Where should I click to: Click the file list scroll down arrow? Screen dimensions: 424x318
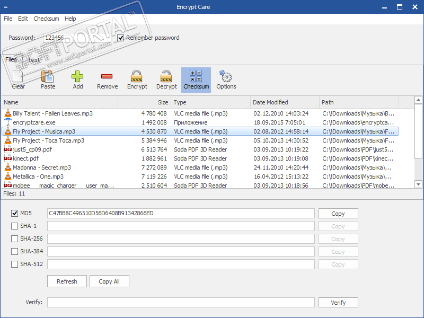[x=418, y=184]
